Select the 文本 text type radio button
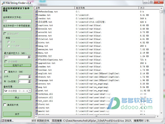Viewport: 165px width, 124px height. tap(9, 42)
